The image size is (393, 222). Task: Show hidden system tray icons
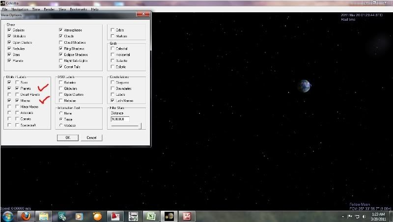click(x=343, y=217)
